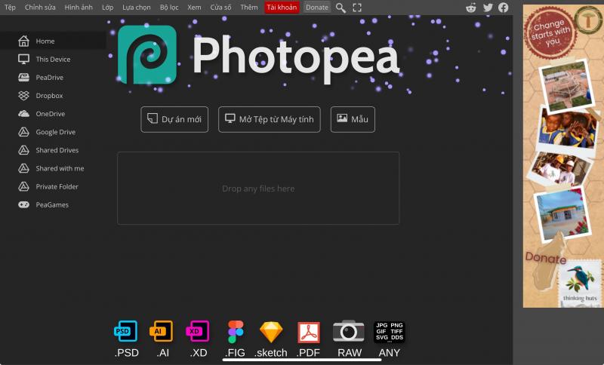Screen dimensions: 604x365
Task: Click the .sketch diamond icon
Action: [271, 332]
